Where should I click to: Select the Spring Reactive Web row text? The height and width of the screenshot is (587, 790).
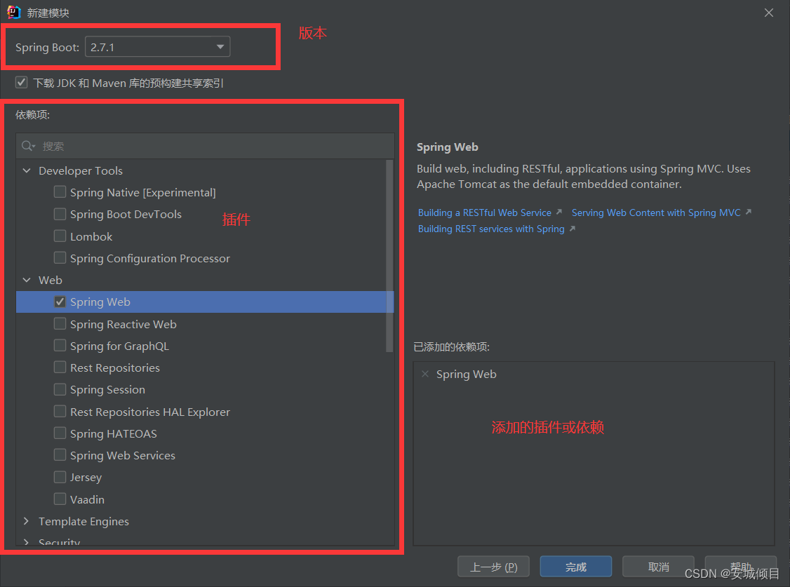coord(123,324)
